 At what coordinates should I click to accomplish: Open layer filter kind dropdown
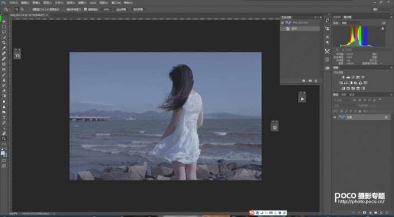[x=342, y=100]
